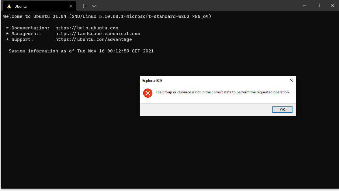Viewport: 339px width, 191px height.
Task: Click the error message text in dialog
Action: [223, 92]
